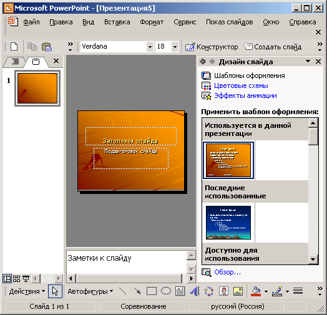327x315 pixels.
Task: Apply the blue recently used design template
Action: pyautogui.click(x=228, y=223)
